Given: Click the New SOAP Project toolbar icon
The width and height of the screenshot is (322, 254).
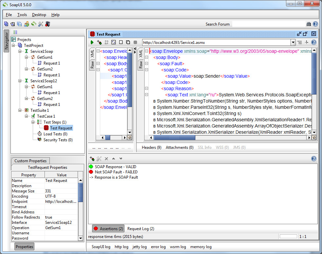Looking at the screenshot, I should (6, 24).
